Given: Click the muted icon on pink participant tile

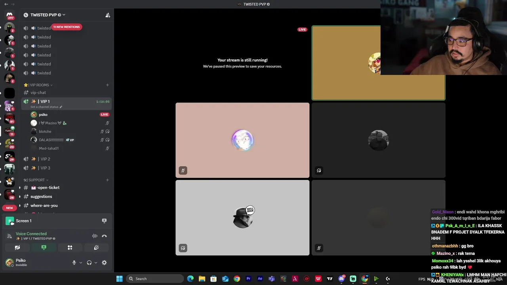Looking at the screenshot, I should click(x=183, y=171).
